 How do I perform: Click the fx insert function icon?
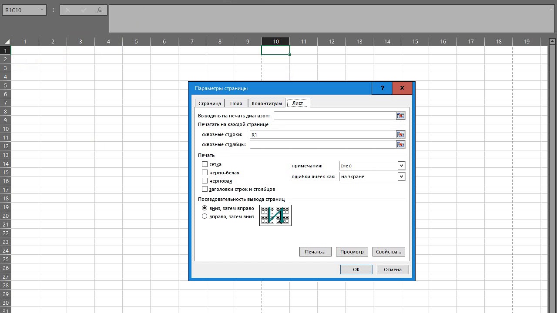[99, 10]
